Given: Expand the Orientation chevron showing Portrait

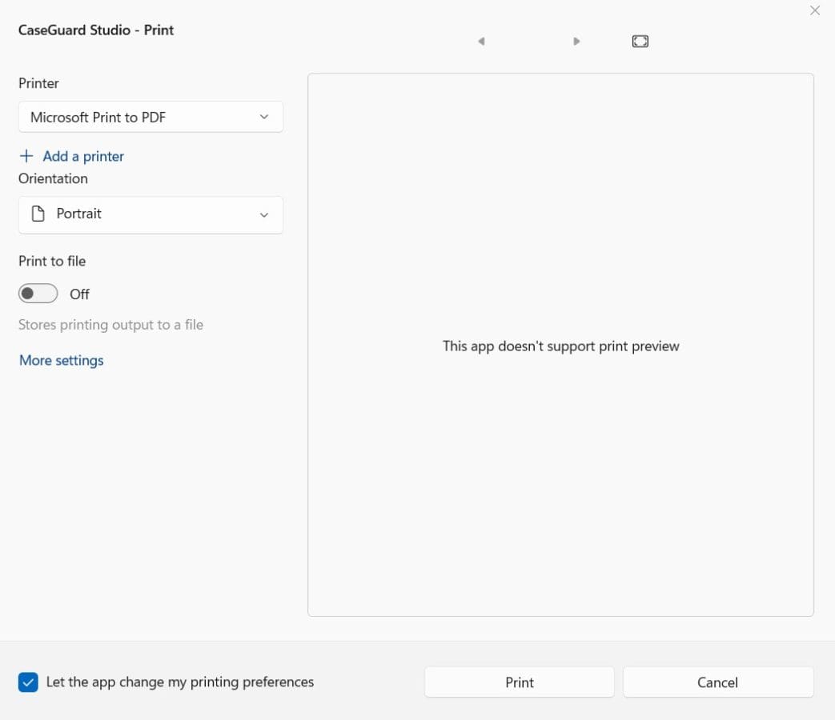Looking at the screenshot, I should point(264,215).
